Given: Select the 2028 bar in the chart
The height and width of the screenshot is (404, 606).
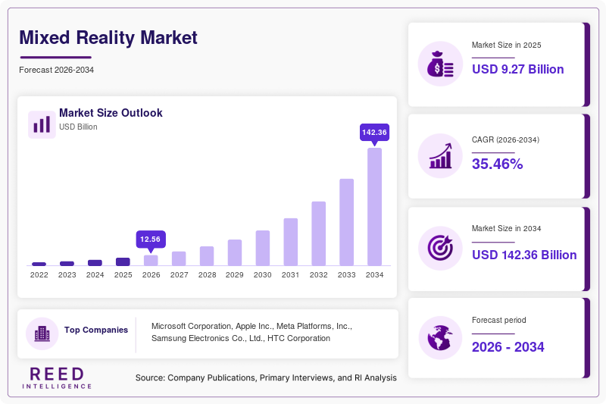Looking at the screenshot, I should tap(207, 256).
